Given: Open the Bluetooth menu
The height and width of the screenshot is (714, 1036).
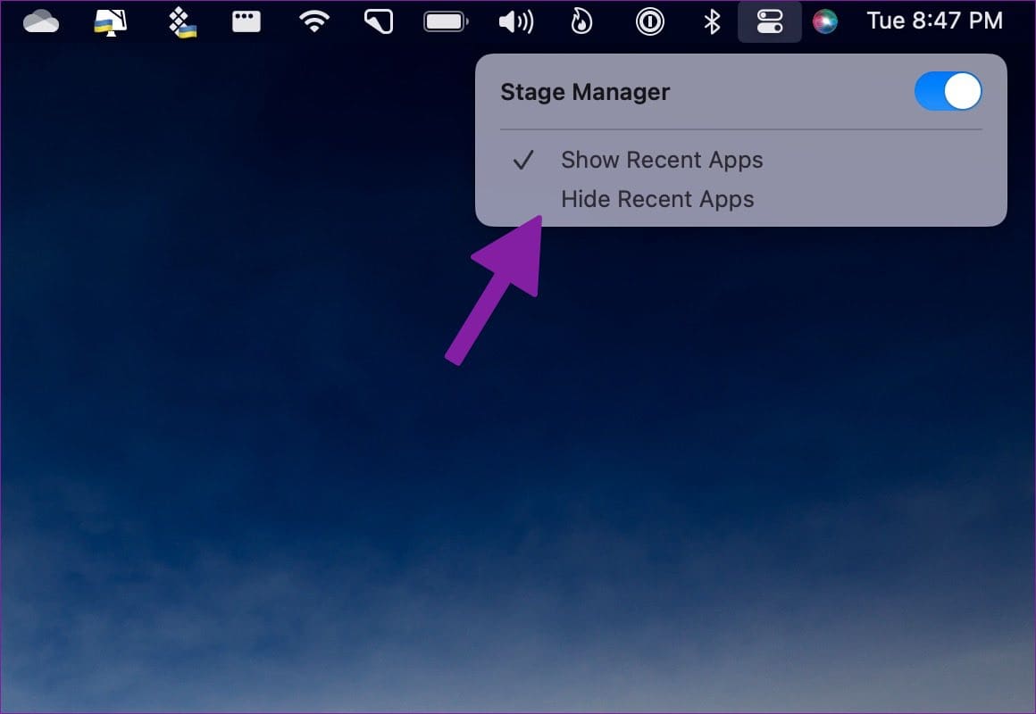Looking at the screenshot, I should [x=712, y=21].
